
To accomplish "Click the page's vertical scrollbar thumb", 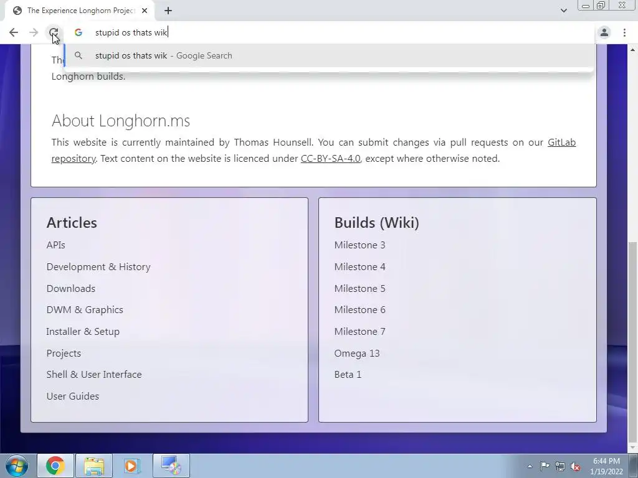I will tap(632, 342).
